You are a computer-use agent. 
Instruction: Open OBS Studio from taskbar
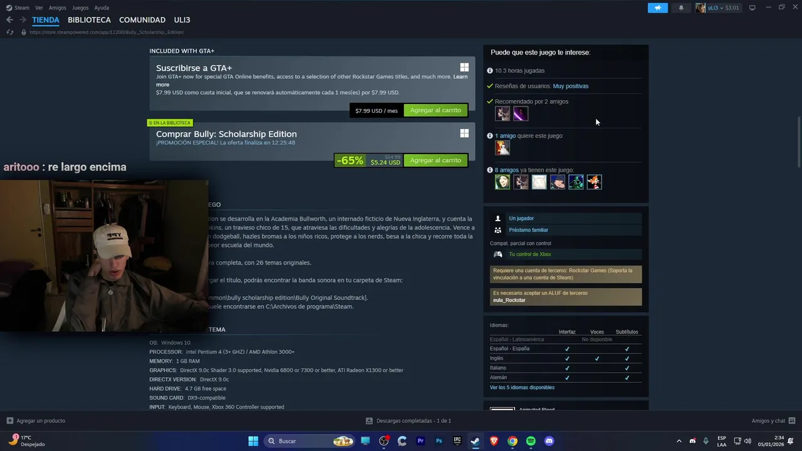(x=384, y=441)
